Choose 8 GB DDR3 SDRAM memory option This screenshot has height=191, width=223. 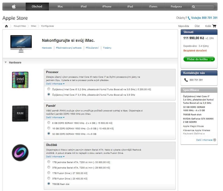tap(49, 123)
